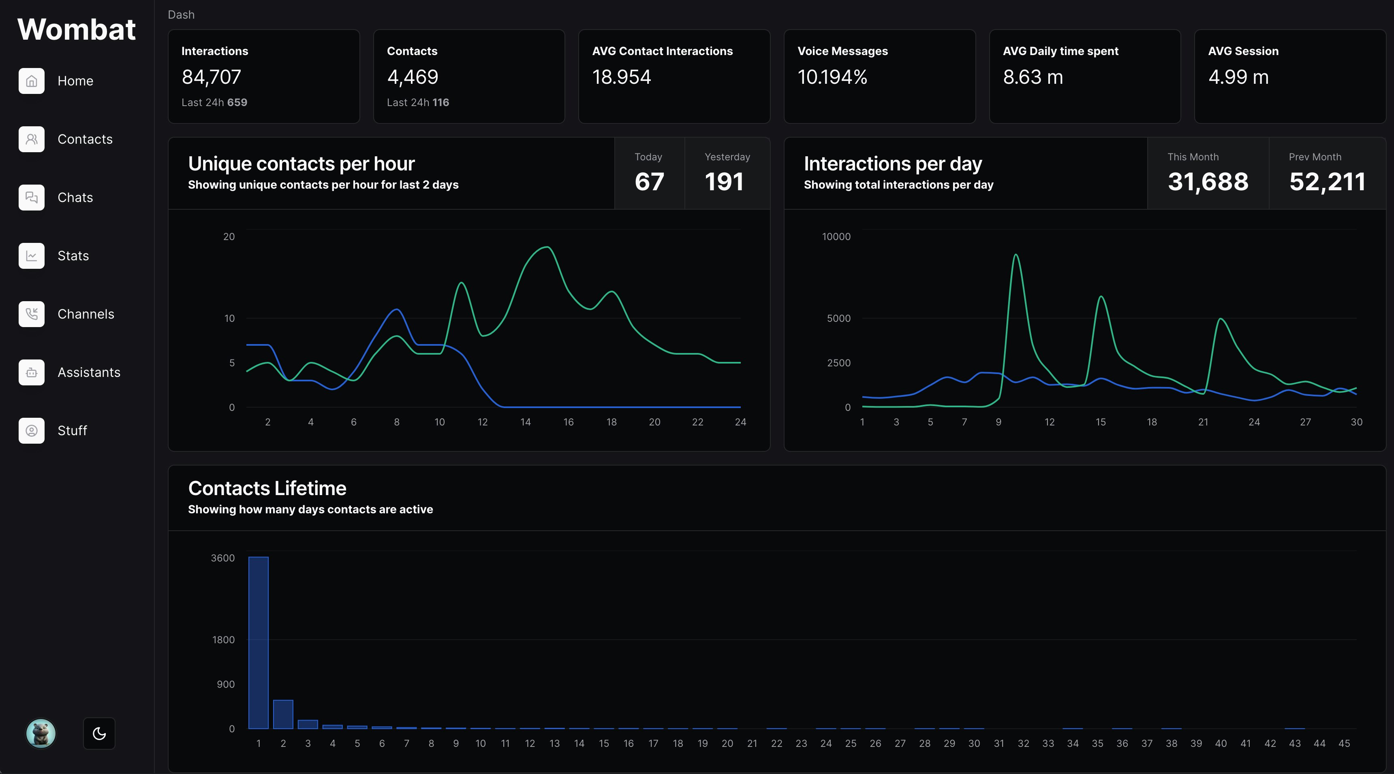Open the AVG Session summary card

click(1289, 76)
